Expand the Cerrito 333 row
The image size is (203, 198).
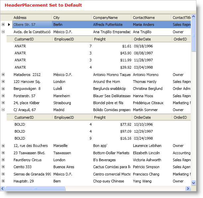tap(3, 167)
